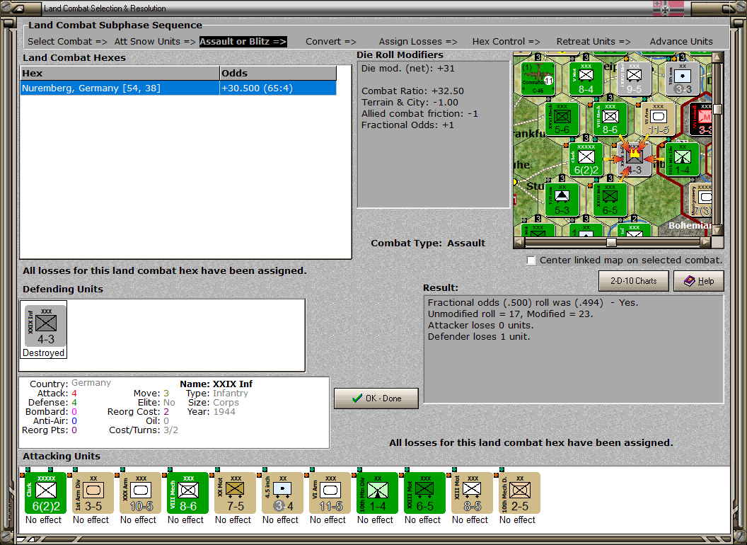The height and width of the screenshot is (545, 747).
Task: Click the Combat Type: Assault label
Action: click(428, 243)
